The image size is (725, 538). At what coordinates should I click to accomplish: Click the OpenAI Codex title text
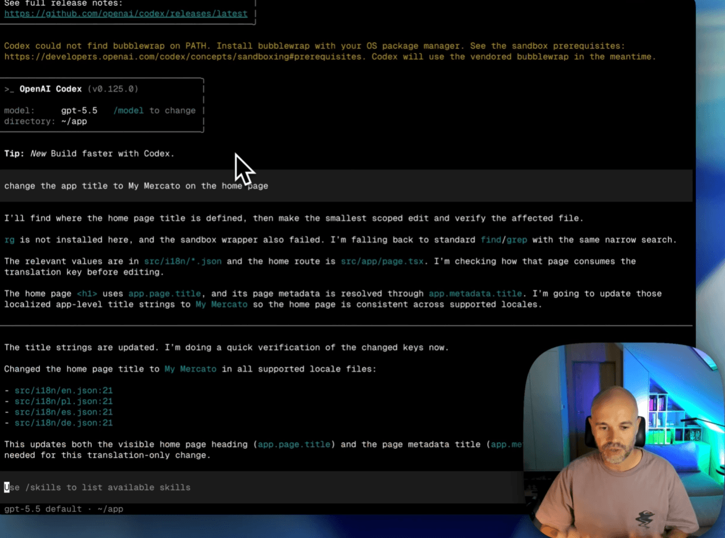pos(51,89)
